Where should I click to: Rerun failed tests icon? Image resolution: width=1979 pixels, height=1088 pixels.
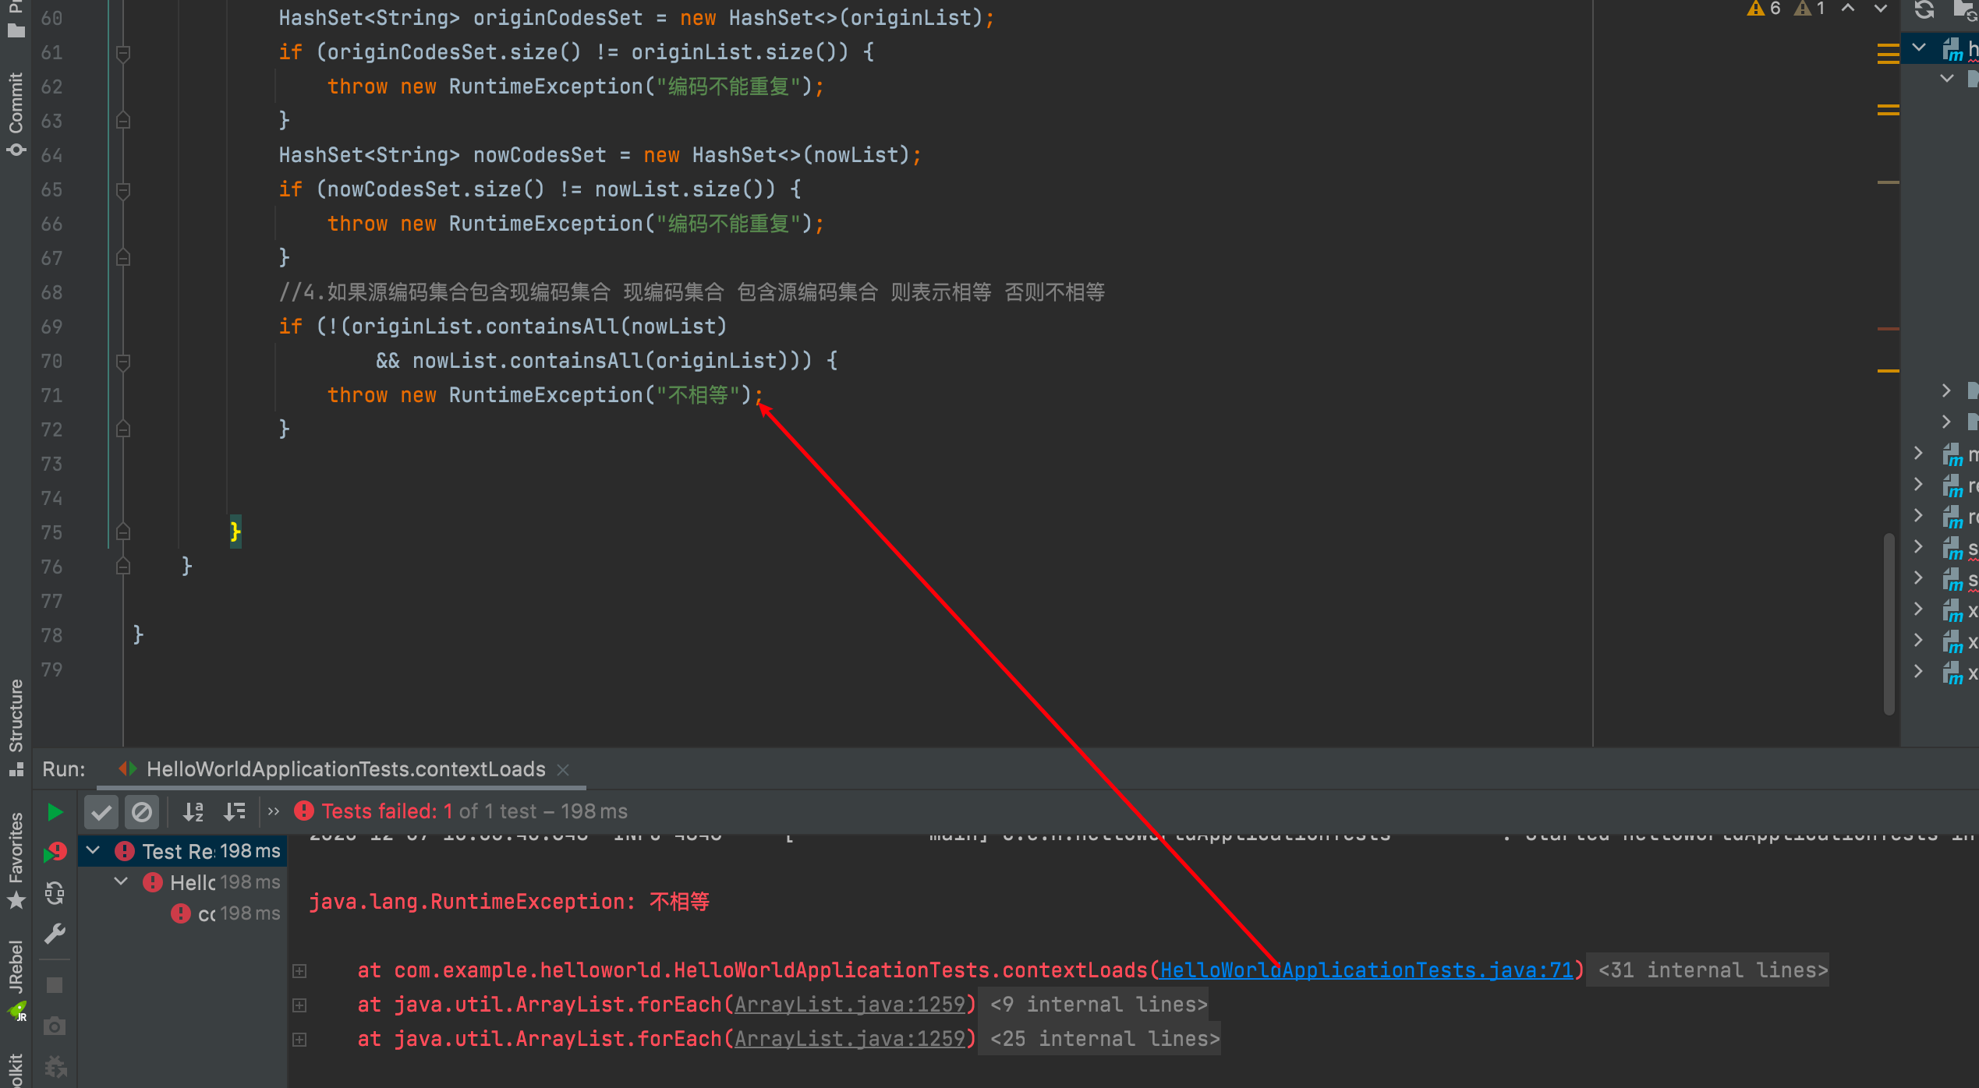pos(55,853)
